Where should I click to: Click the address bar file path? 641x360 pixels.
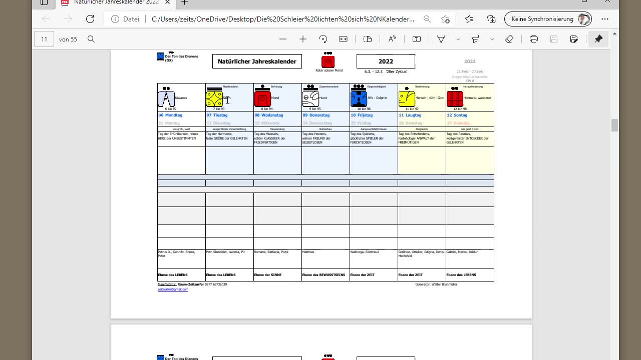tap(283, 19)
